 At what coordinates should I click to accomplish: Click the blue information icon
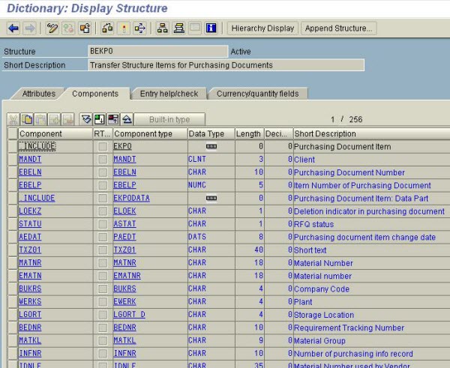click(211, 28)
